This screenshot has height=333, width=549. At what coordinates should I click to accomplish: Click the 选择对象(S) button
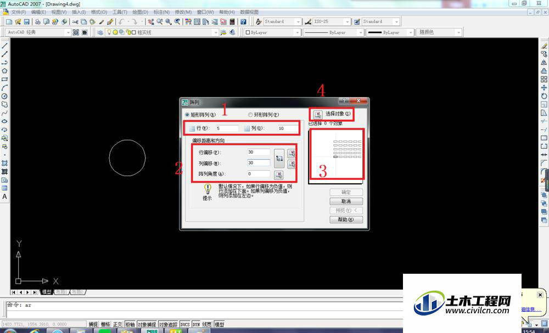coord(338,114)
